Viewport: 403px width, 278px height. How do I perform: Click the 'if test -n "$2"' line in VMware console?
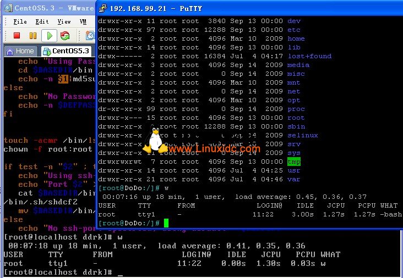(x=50, y=166)
